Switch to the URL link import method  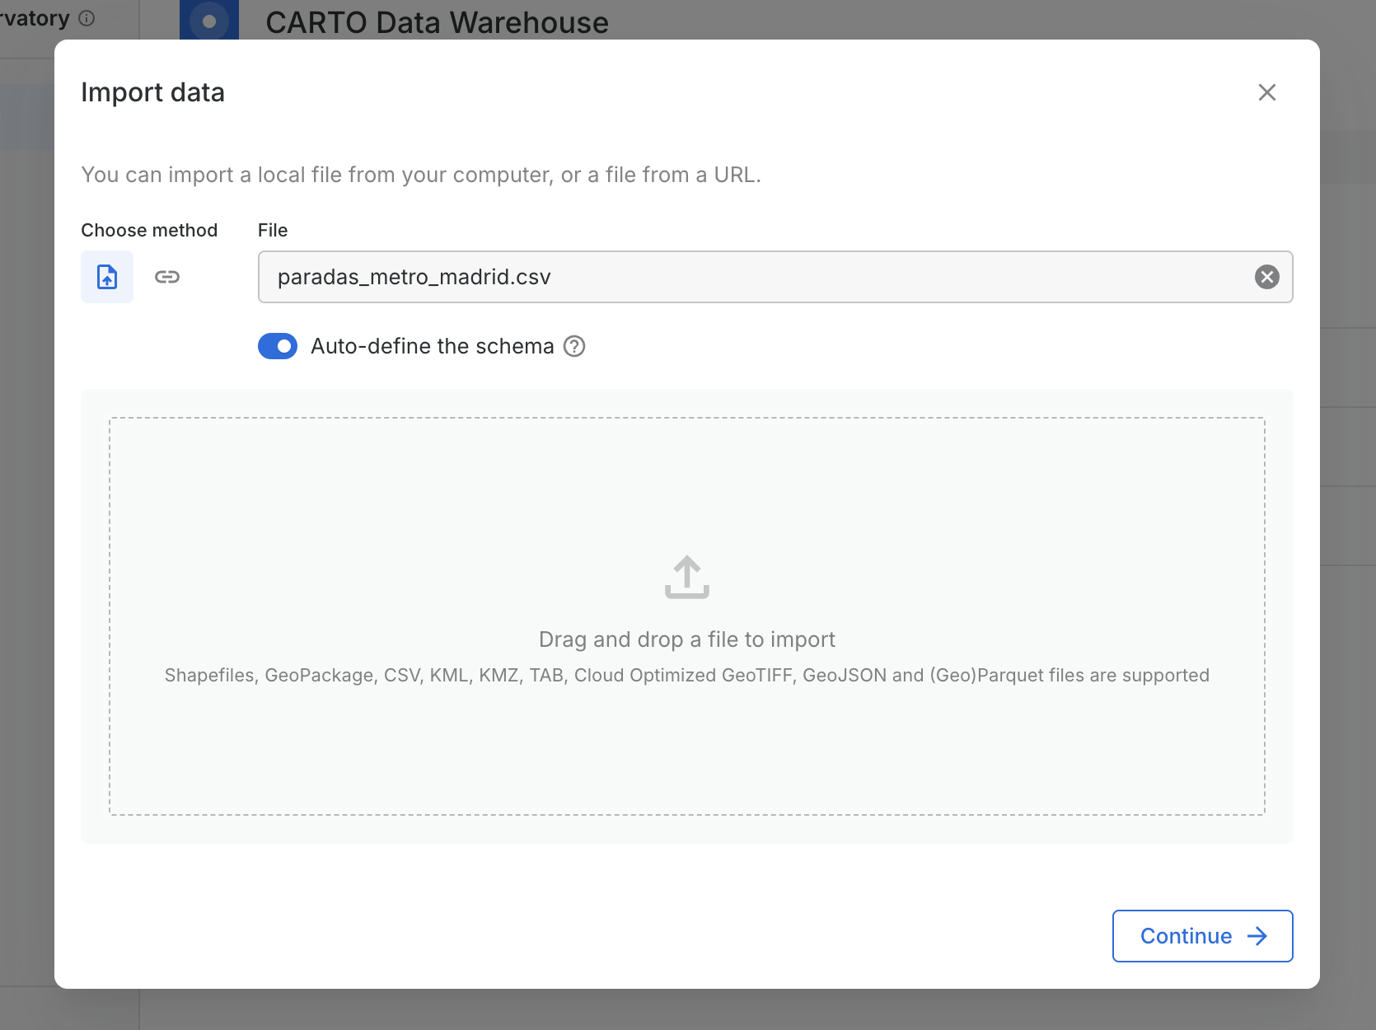click(x=167, y=277)
